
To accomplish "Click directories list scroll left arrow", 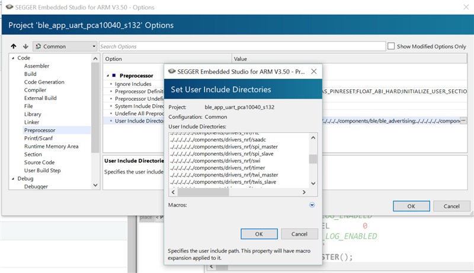I will pyautogui.click(x=173, y=192).
